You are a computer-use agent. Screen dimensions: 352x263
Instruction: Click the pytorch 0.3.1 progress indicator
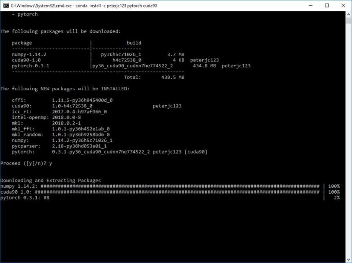pos(45,197)
